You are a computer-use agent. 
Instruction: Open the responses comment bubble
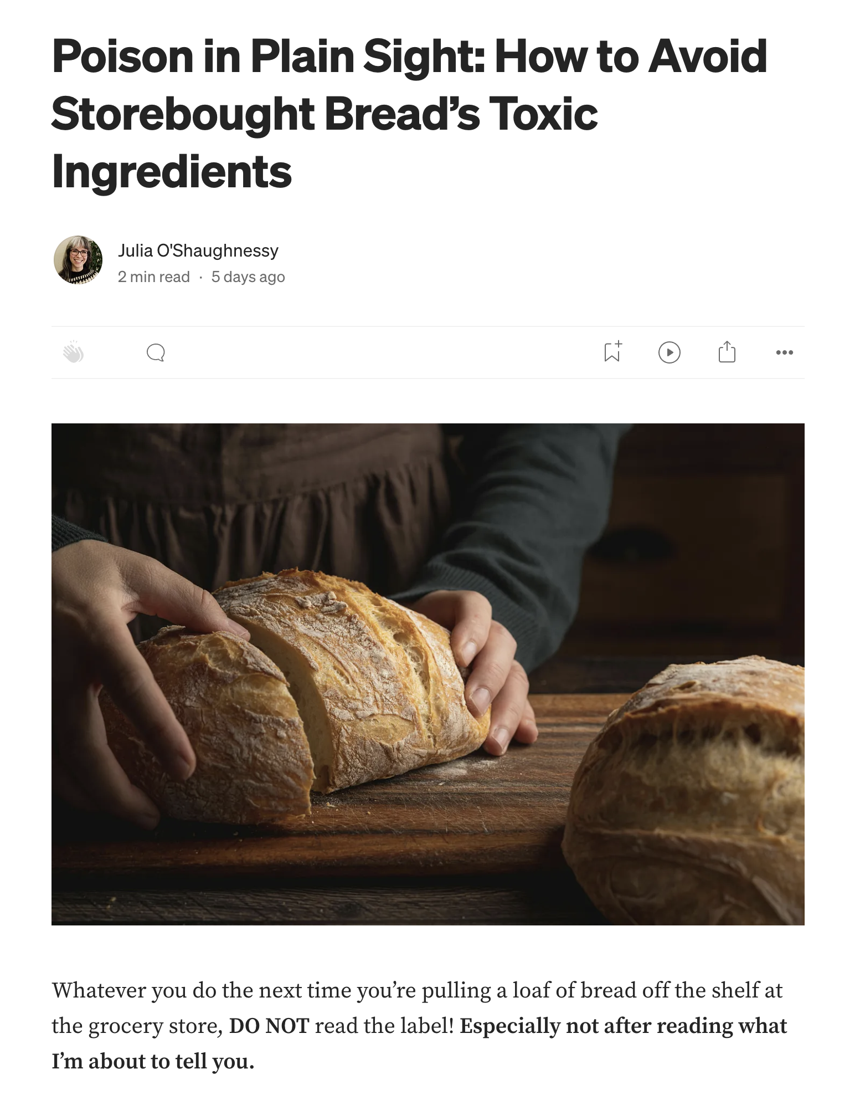point(156,352)
